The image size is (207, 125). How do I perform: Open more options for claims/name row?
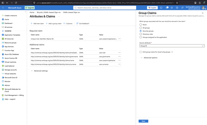(x=119, y=60)
